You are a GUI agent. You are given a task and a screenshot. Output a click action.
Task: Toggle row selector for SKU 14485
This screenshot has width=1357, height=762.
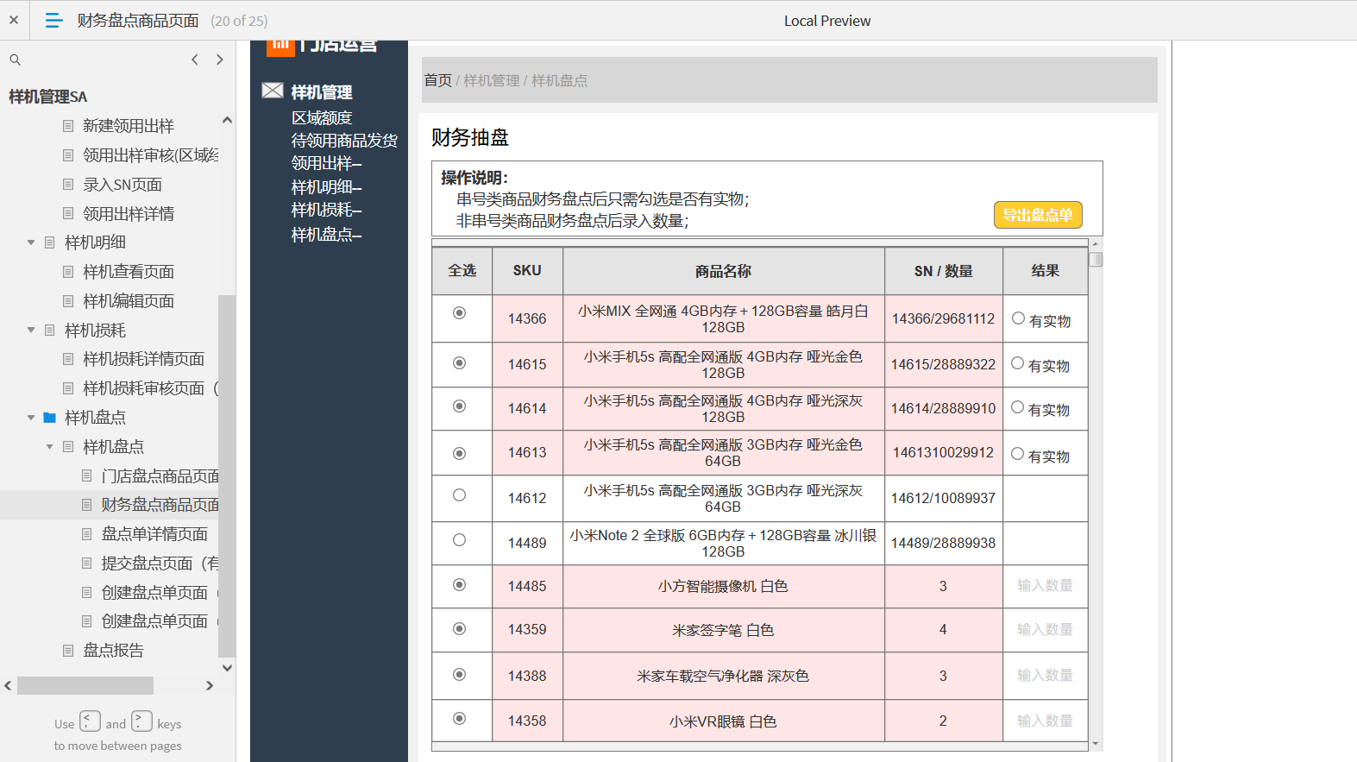pos(460,585)
